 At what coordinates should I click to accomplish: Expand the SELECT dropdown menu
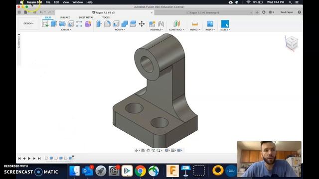pos(225,30)
